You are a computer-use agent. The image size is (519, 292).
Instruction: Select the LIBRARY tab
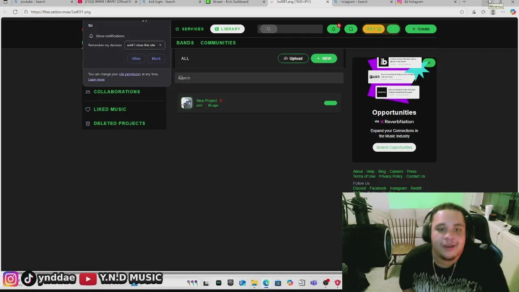227,29
